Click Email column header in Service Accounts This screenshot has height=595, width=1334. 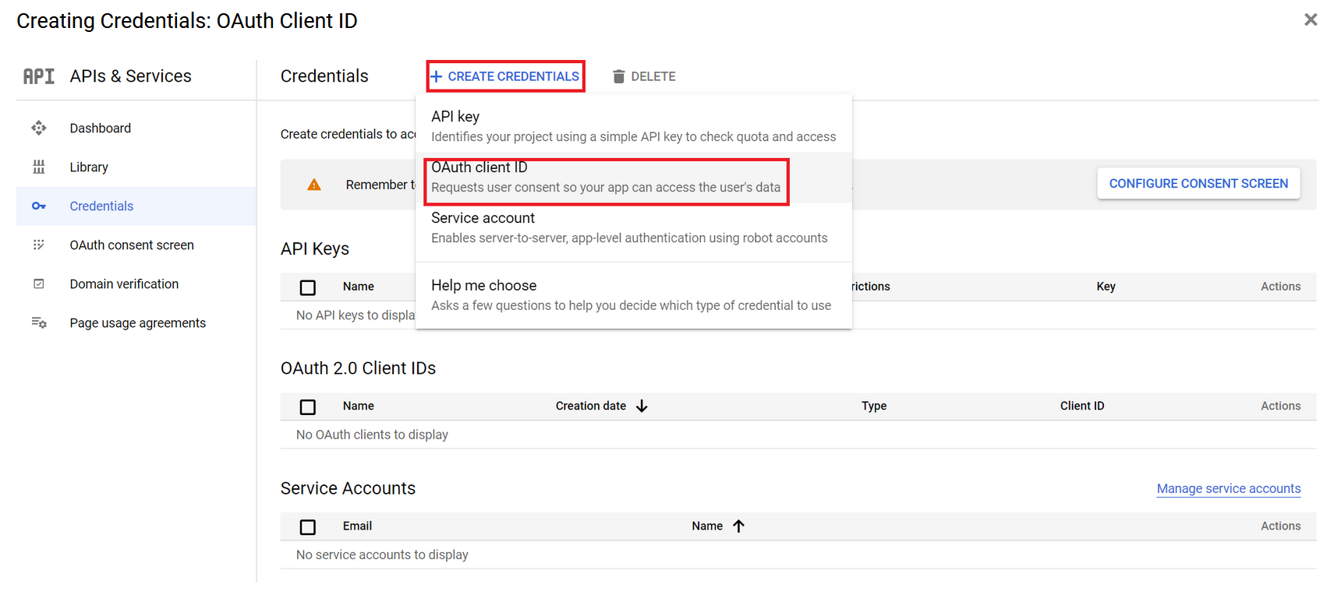tap(357, 526)
